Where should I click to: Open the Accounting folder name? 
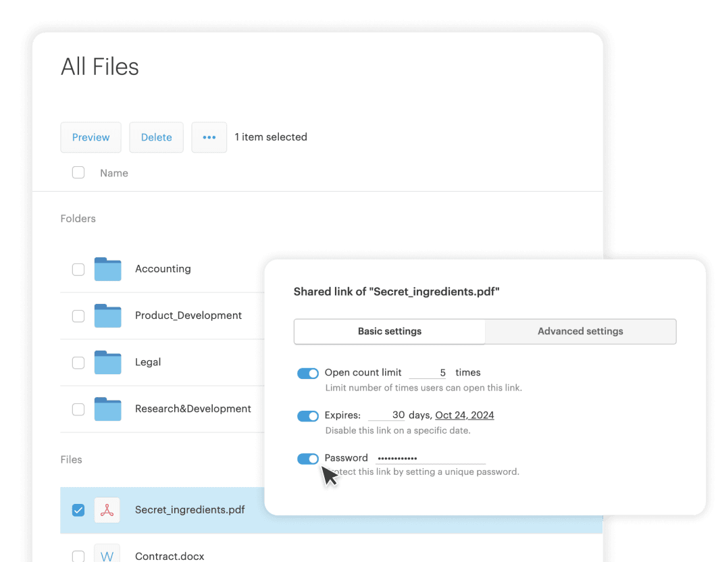click(x=163, y=269)
